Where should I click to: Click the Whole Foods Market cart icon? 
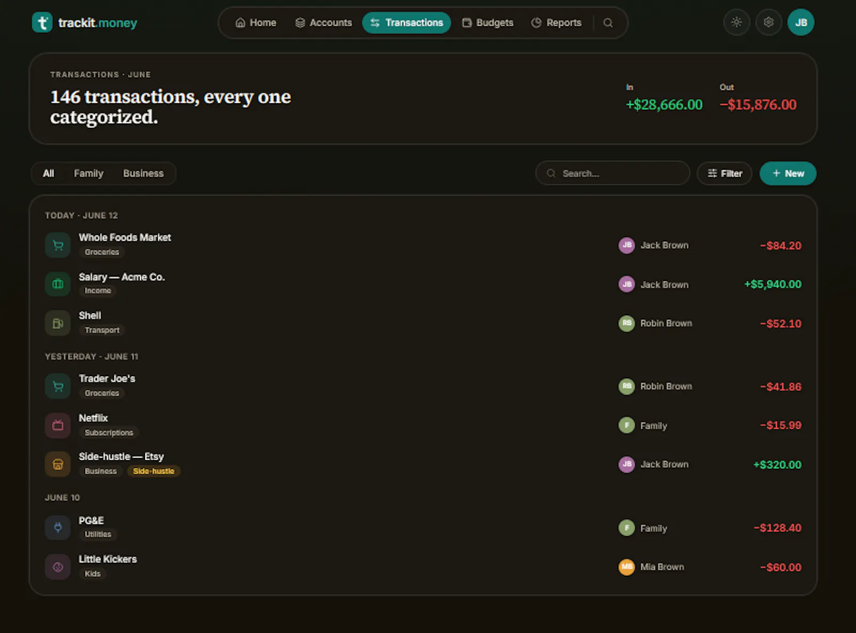click(58, 245)
